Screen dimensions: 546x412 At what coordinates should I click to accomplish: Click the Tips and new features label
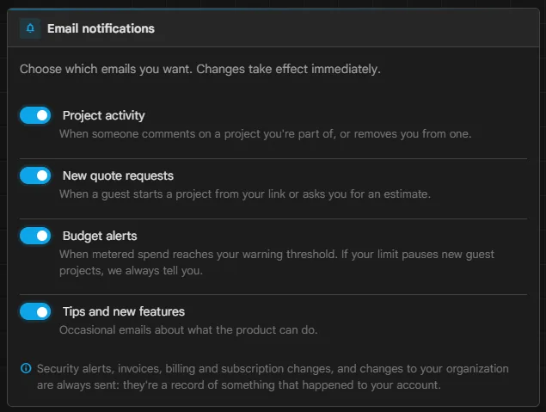click(x=124, y=311)
